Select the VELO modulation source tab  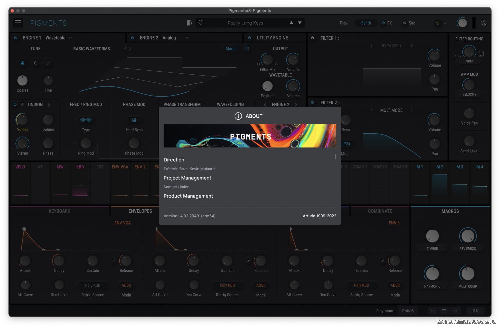coord(20,183)
